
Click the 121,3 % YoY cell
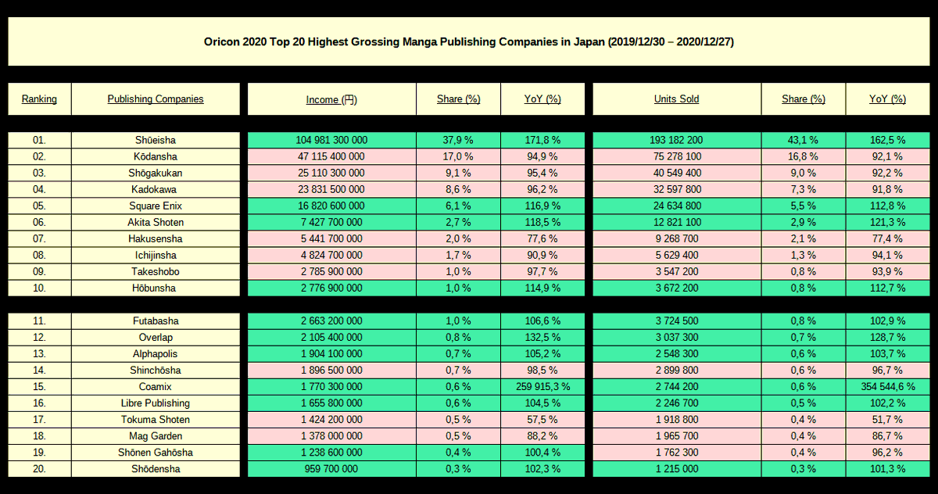888,222
